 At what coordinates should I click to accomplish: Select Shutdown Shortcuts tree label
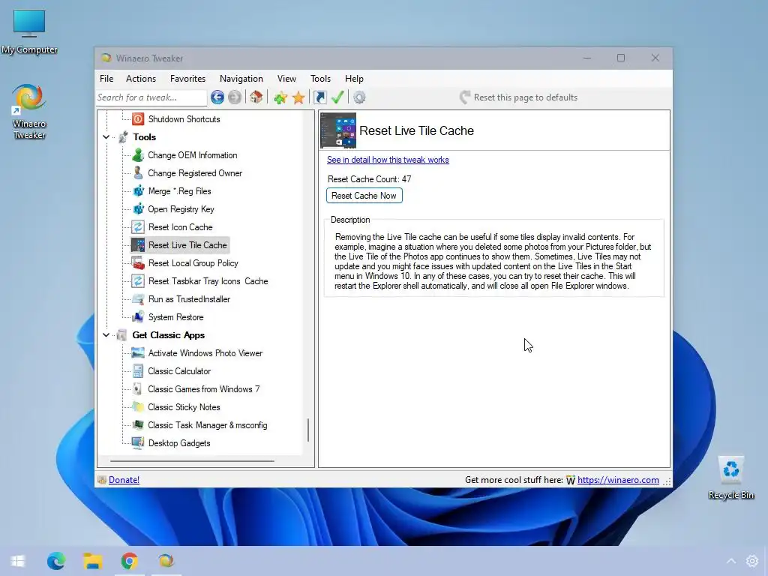click(x=184, y=119)
